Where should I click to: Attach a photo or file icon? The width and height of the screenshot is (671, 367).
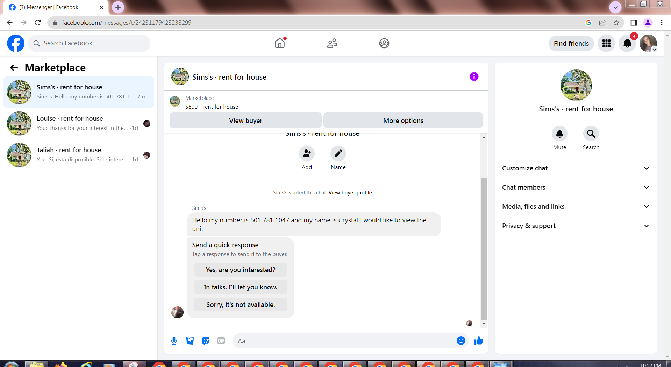tap(190, 341)
